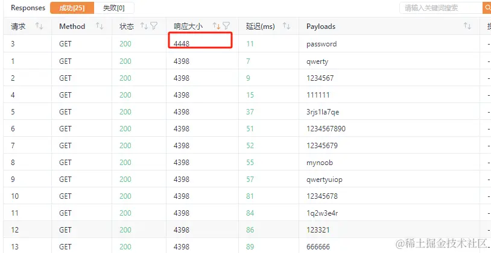Sort by 状态 column arrows

(x=144, y=26)
